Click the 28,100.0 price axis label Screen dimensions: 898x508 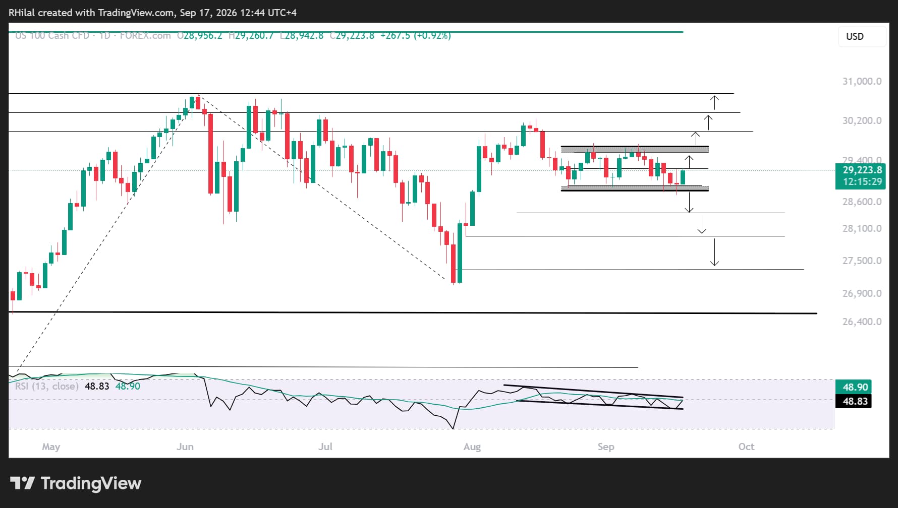pos(862,228)
